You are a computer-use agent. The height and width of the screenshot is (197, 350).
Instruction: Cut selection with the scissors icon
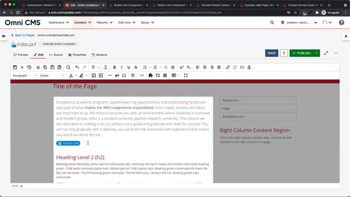[38, 67]
